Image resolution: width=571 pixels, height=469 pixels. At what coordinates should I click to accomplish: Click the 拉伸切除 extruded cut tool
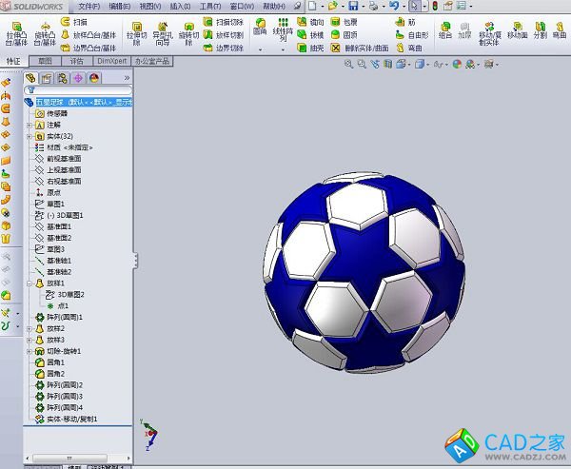point(136,33)
